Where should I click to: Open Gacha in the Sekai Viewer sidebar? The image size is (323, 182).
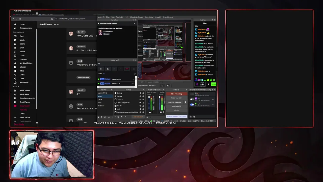click(23, 44)
